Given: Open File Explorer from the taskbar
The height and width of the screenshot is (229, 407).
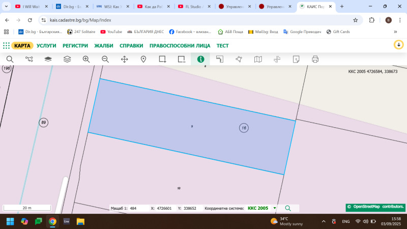Looking at the screenshot, I should click(80, 221).
